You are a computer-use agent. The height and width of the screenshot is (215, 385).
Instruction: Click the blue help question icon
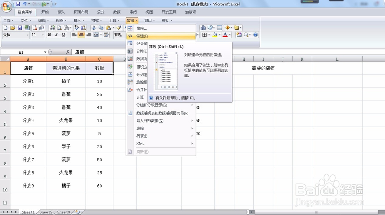pyautogui.click(x=255, y=35)
